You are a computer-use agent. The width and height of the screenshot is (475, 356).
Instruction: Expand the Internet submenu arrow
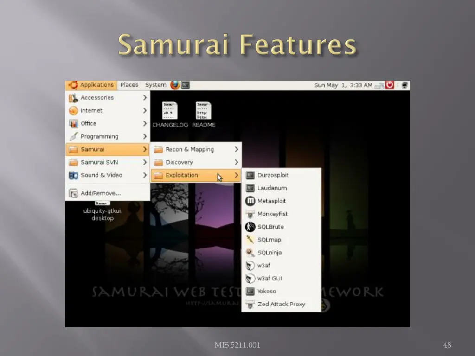[145, 111]
